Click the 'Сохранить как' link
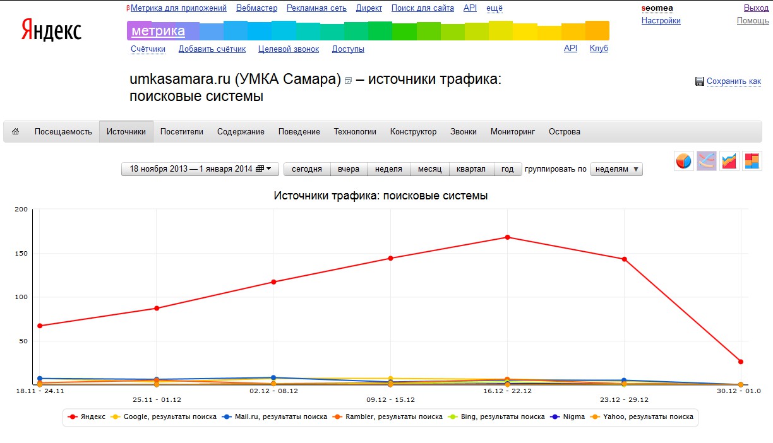Viewport: 773px width, 443px height. coord(734,81)
